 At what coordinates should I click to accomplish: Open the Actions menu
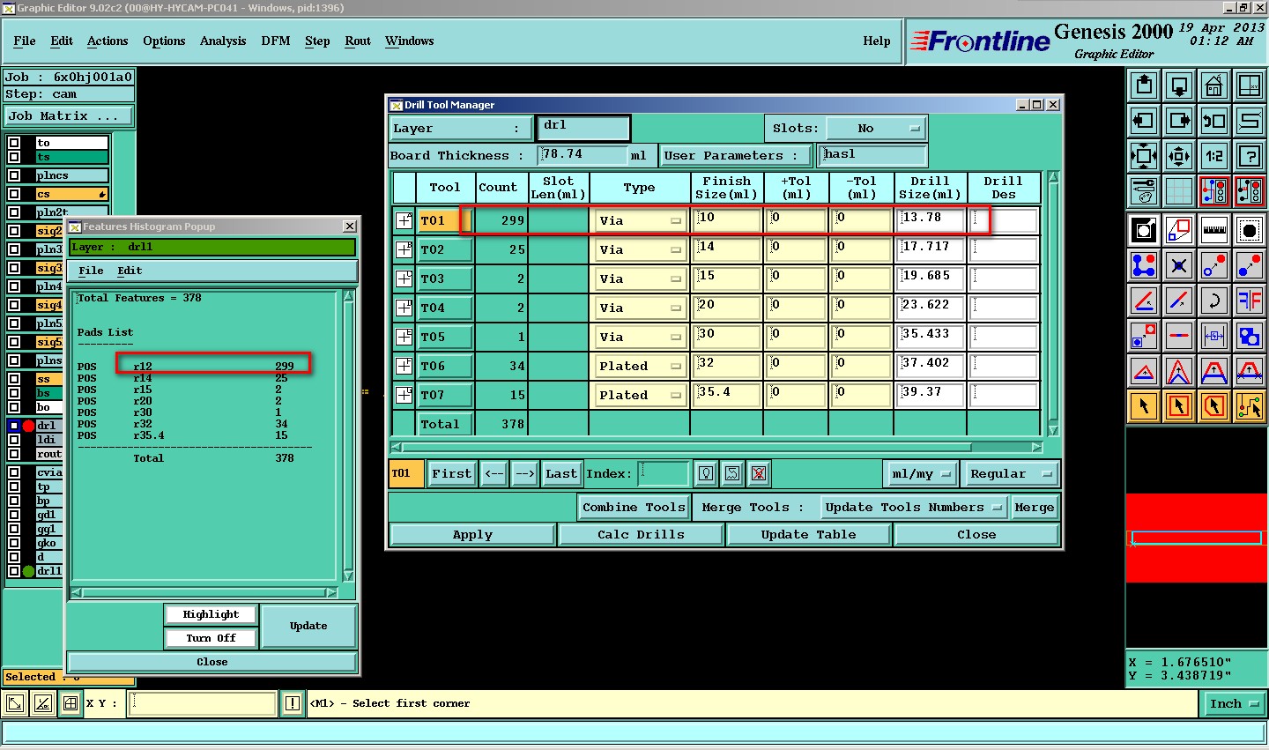click(108, 41)
